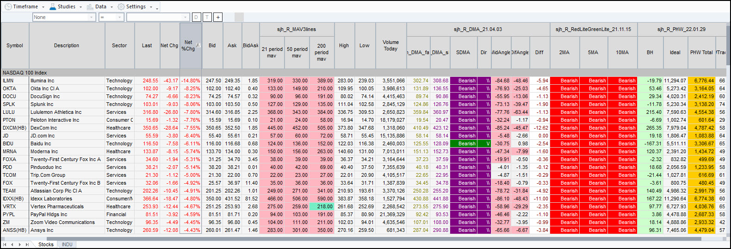731x249 pixels.
Task: Select the ILMN symbol cell
Action: point(15,81)
